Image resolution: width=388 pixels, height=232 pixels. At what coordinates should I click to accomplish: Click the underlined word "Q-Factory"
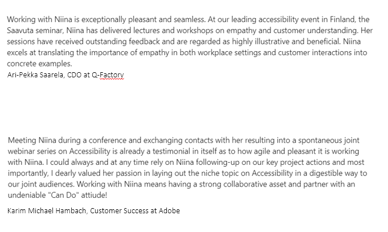tap(108, 74)
